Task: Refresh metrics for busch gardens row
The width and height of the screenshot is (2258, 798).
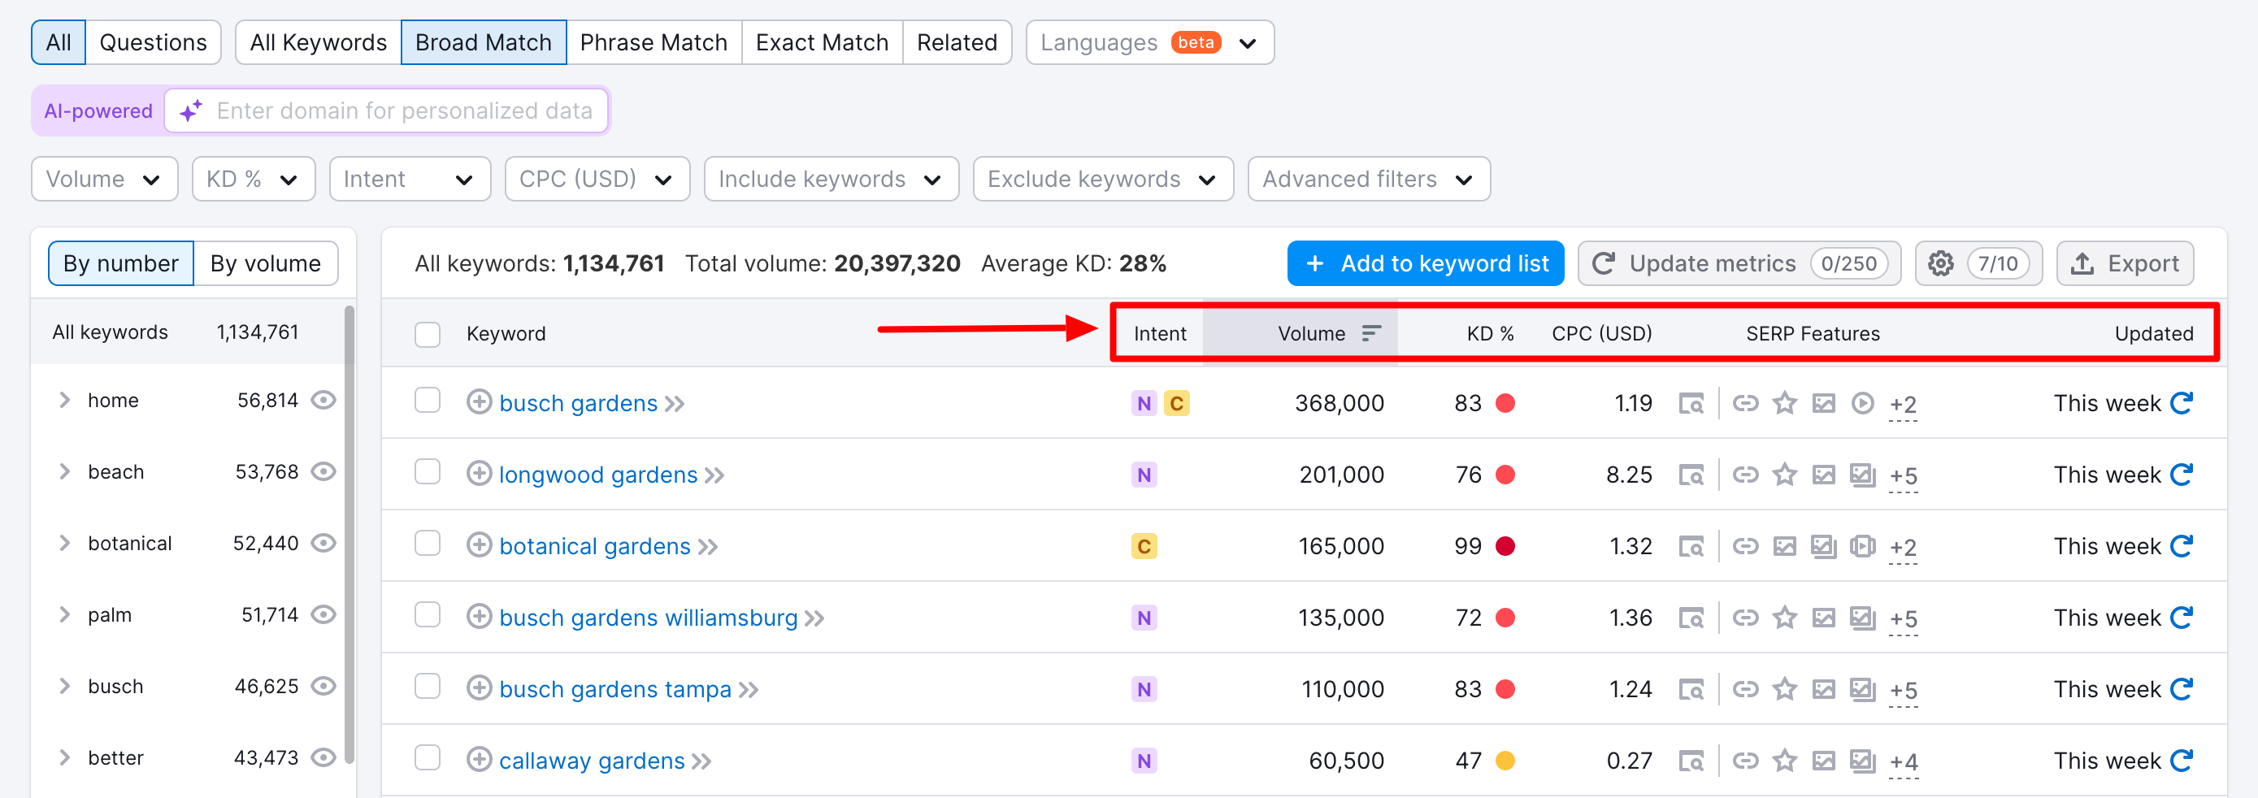Action: coord(2182,403)
